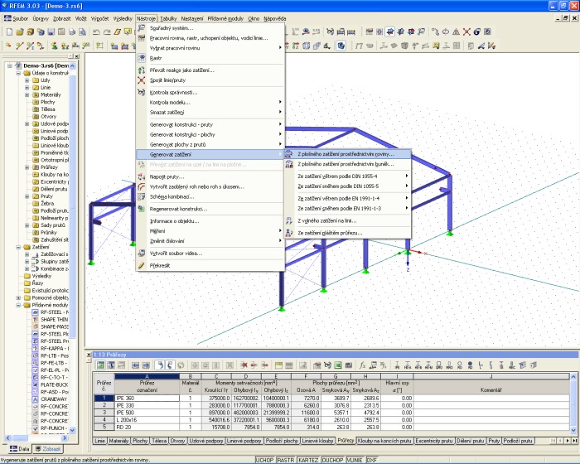Click the warning triangle icon in top toolbar
The width and height of the screenshot is (580, 464).
click(x=456, y=31)
